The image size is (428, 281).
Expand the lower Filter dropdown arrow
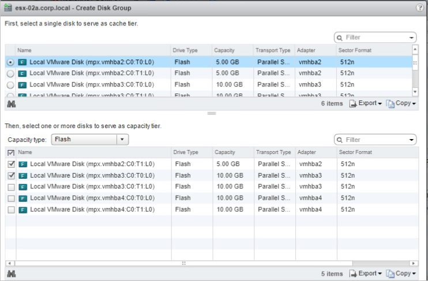pos(411,140)
